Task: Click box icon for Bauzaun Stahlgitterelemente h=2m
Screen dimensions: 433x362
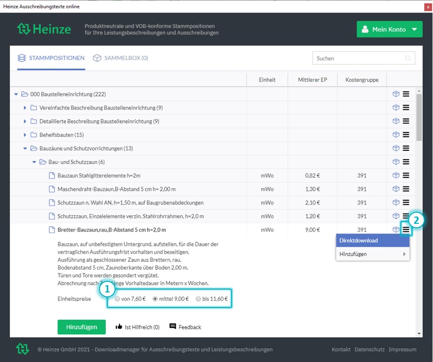Action: 396,175
